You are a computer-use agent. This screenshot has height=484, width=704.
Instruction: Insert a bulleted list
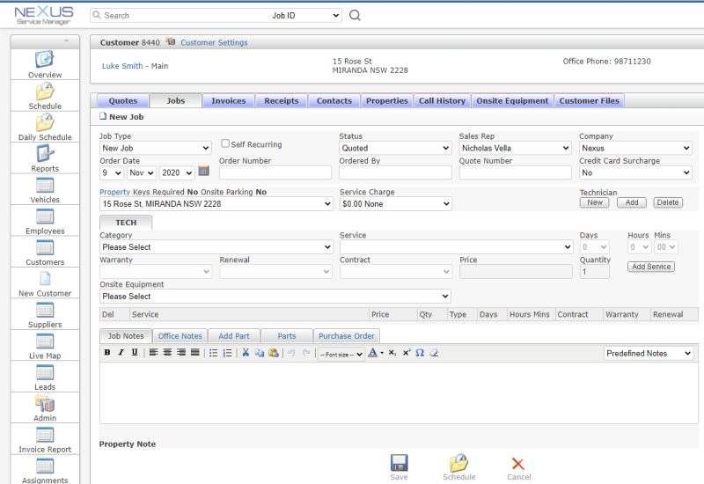(214, 353)
